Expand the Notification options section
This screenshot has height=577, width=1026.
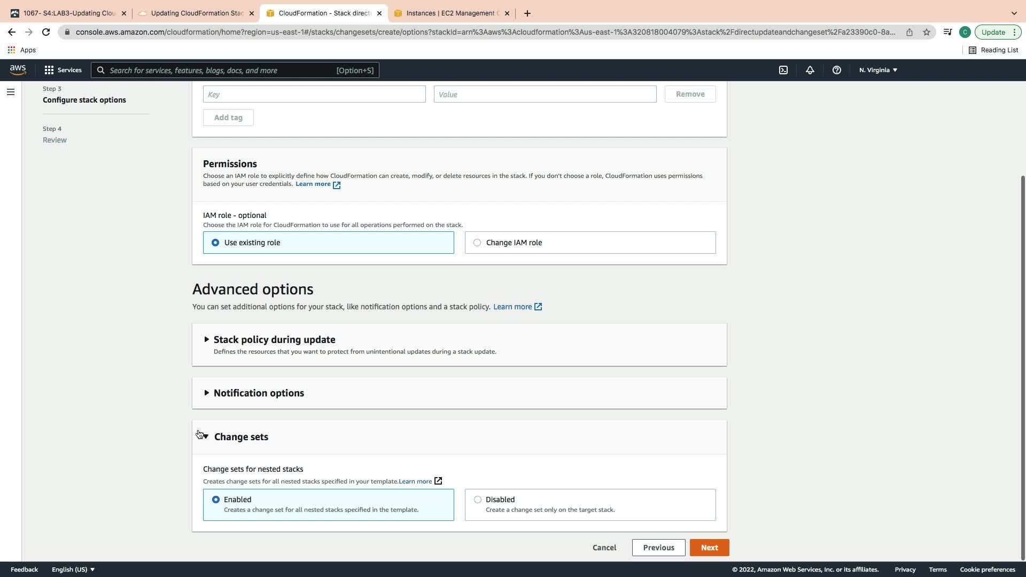coord(259,393)
